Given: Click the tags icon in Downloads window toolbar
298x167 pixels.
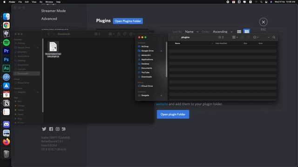Looking at the screenshot, I should pos(125,34).
